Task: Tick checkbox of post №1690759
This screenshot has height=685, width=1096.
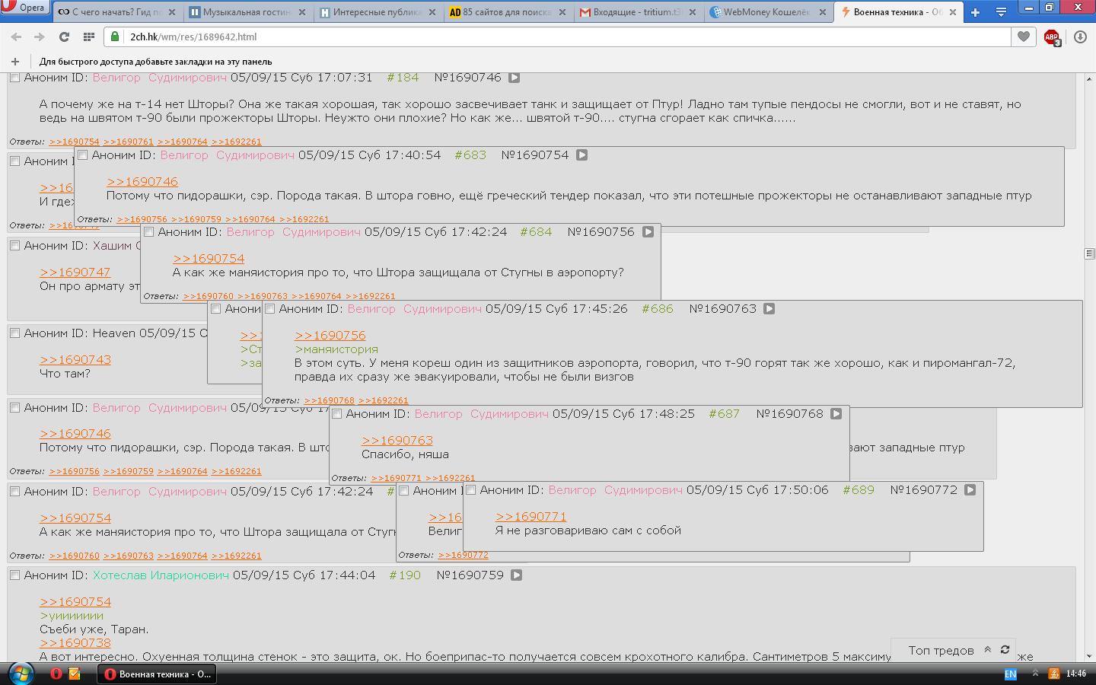Action: click(14, 575)
